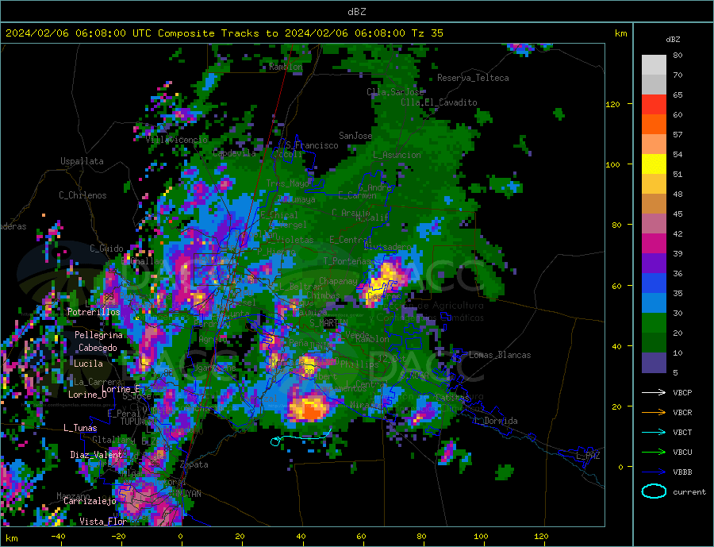Click the Pellegrina place label
Image resolution: width=714 pixels, height=547 pixels.
pos(98,335)
